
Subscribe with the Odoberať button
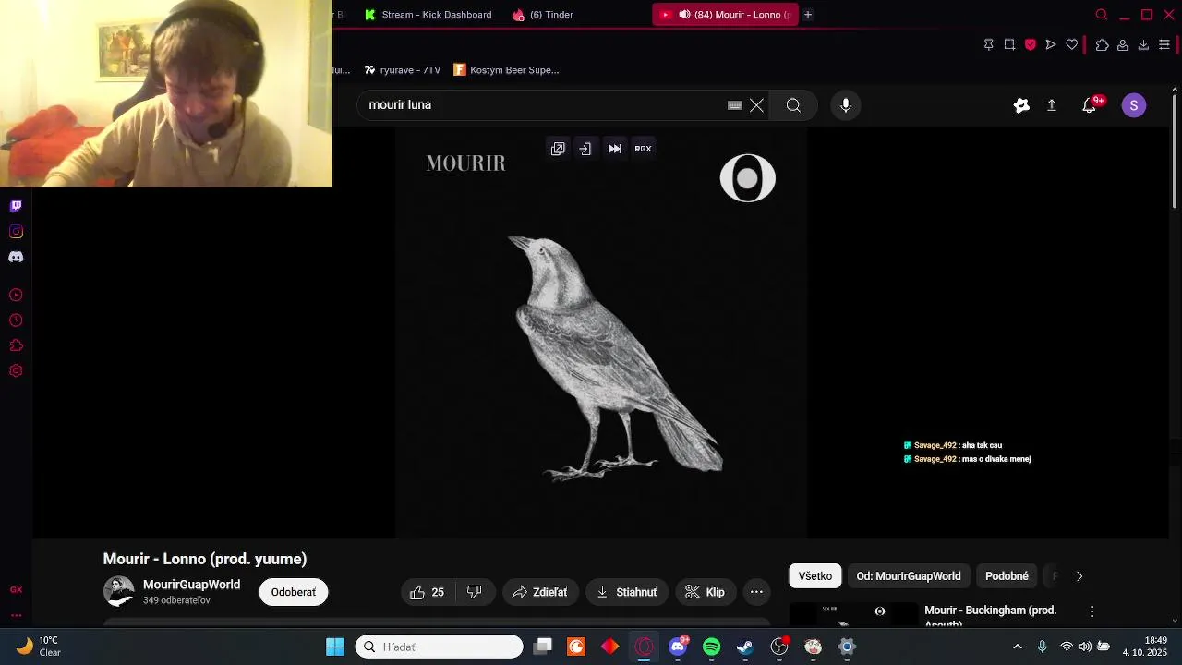tap(294, 592)
